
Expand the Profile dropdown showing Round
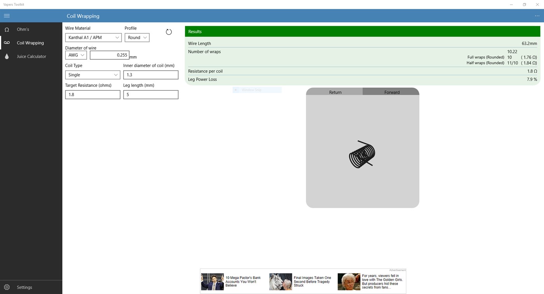(x=136, y=37)
